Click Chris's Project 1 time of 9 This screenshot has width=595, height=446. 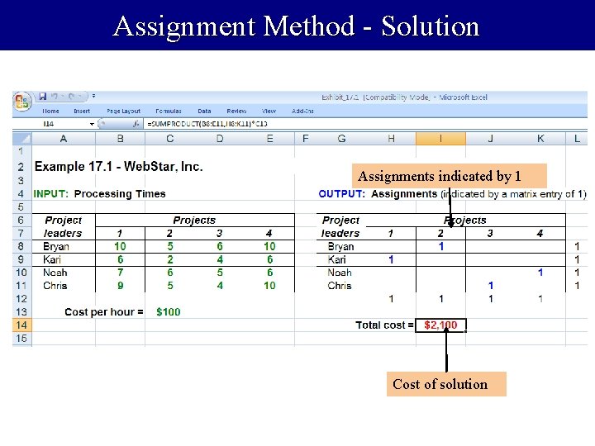(x=121, y=286)
